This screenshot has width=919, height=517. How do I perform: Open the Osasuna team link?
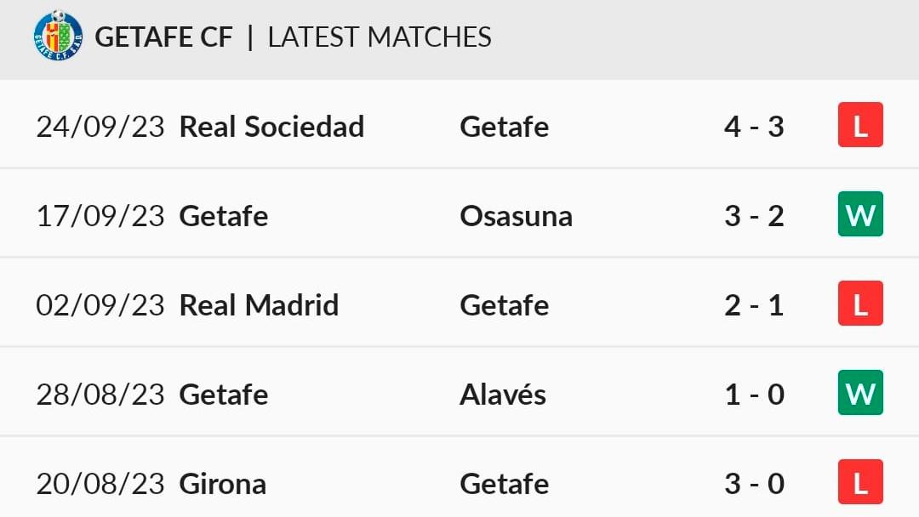pyautogui.click(x=516, y=216)
